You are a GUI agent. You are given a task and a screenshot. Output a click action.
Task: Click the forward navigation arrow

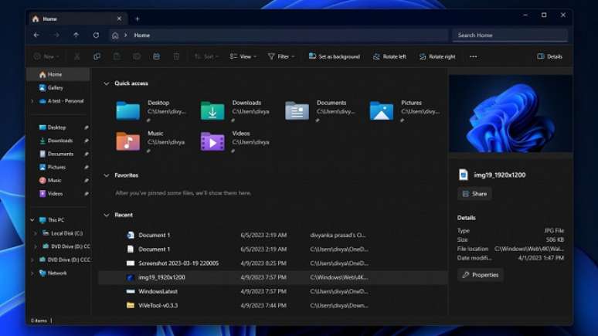coord(56,35)
